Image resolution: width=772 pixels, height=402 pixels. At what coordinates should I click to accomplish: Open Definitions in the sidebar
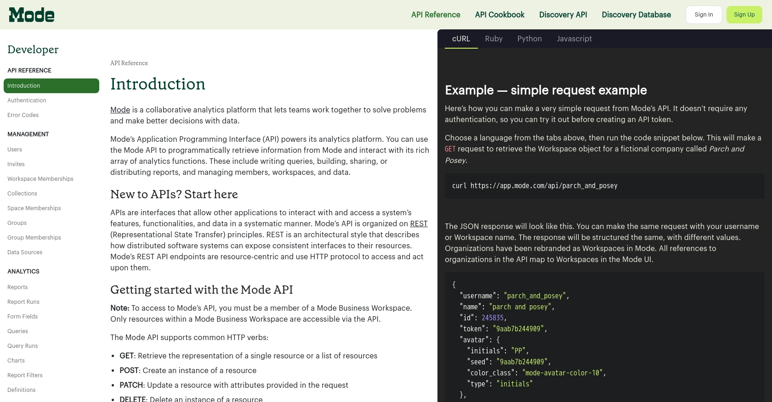click(21, 390)
